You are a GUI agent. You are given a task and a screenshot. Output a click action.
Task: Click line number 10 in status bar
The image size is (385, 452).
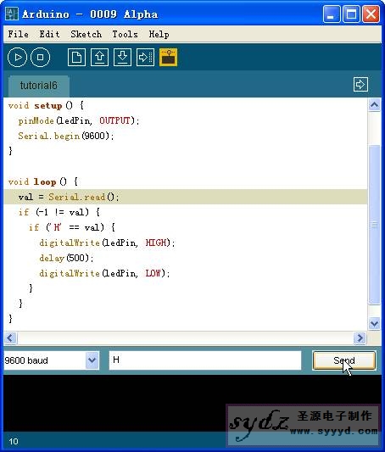point(14,441)
